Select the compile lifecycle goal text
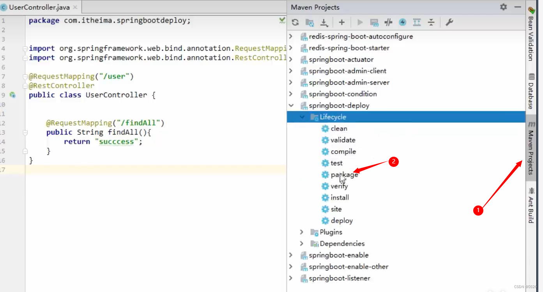 (x=343, y=151)
